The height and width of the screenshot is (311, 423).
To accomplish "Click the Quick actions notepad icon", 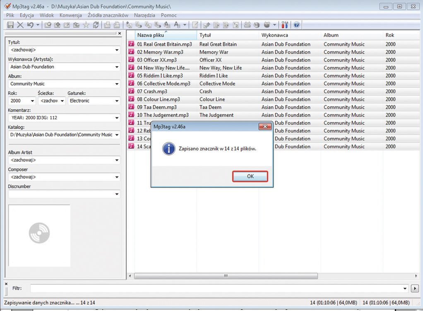I will (195, 25).
